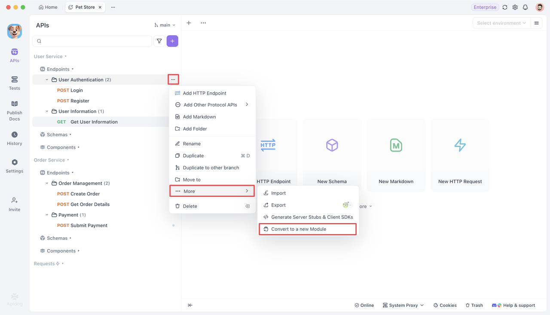Collapse the User Authentication folder
This screenshot has height=315, width=550.
(x=47, y=80)
